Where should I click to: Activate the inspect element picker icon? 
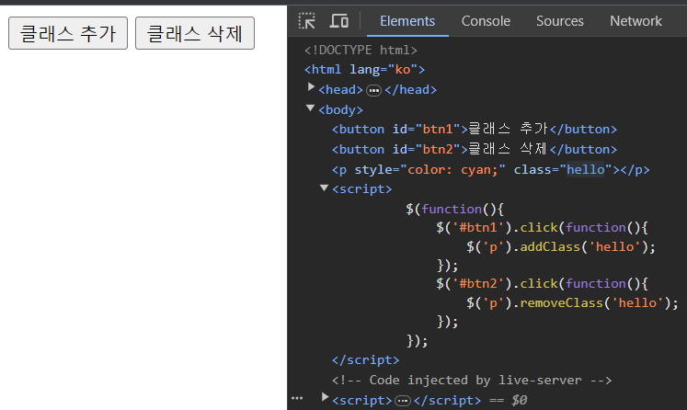click(306, 20)
